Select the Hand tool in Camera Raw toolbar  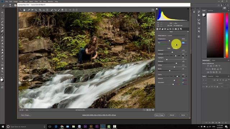24,10
